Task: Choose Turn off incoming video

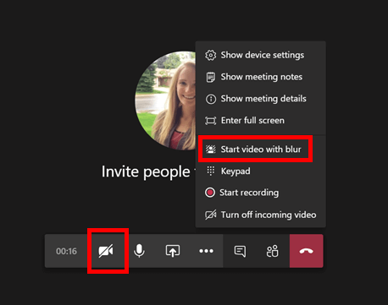Action: (260, 215)
